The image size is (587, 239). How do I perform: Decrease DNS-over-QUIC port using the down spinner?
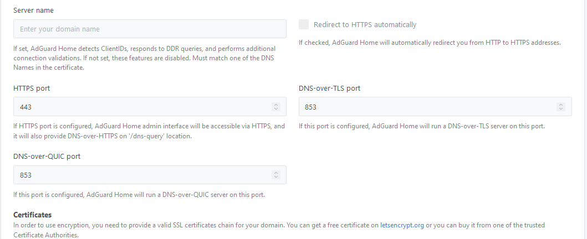[276, 177]
